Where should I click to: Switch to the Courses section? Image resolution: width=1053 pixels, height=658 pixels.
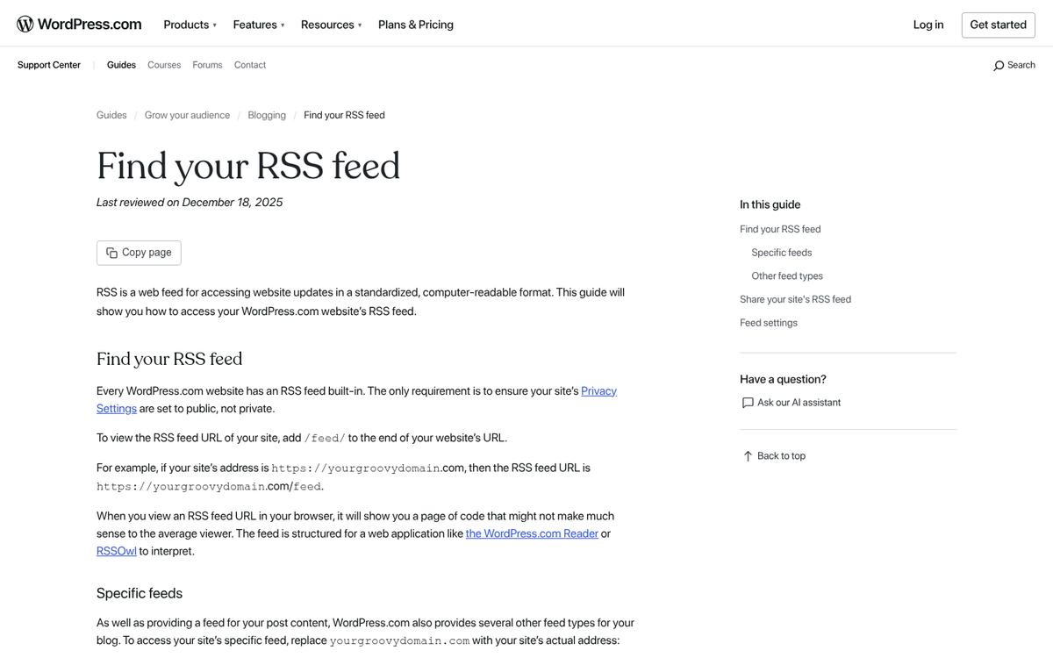[x=163, y=65]
